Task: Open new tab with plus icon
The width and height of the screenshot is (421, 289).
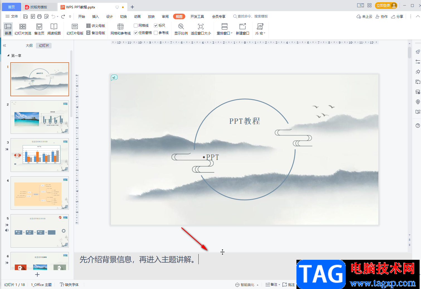Action: (132, 7)
